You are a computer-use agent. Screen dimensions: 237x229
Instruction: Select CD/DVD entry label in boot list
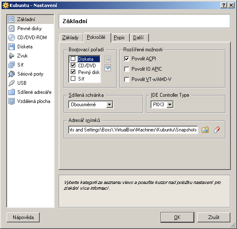pos(87,66)
